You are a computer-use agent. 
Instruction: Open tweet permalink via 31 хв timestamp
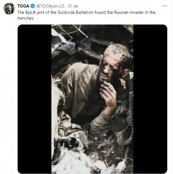(73, 6)
